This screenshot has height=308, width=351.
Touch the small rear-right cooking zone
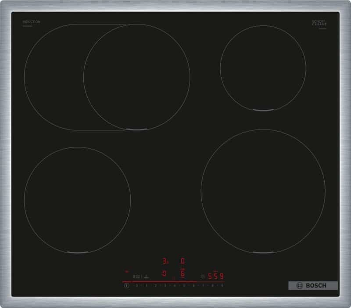coord(262,67)
